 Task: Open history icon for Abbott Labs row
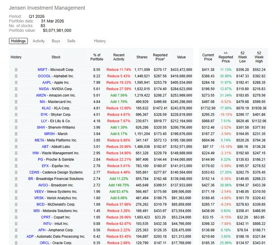16,147
